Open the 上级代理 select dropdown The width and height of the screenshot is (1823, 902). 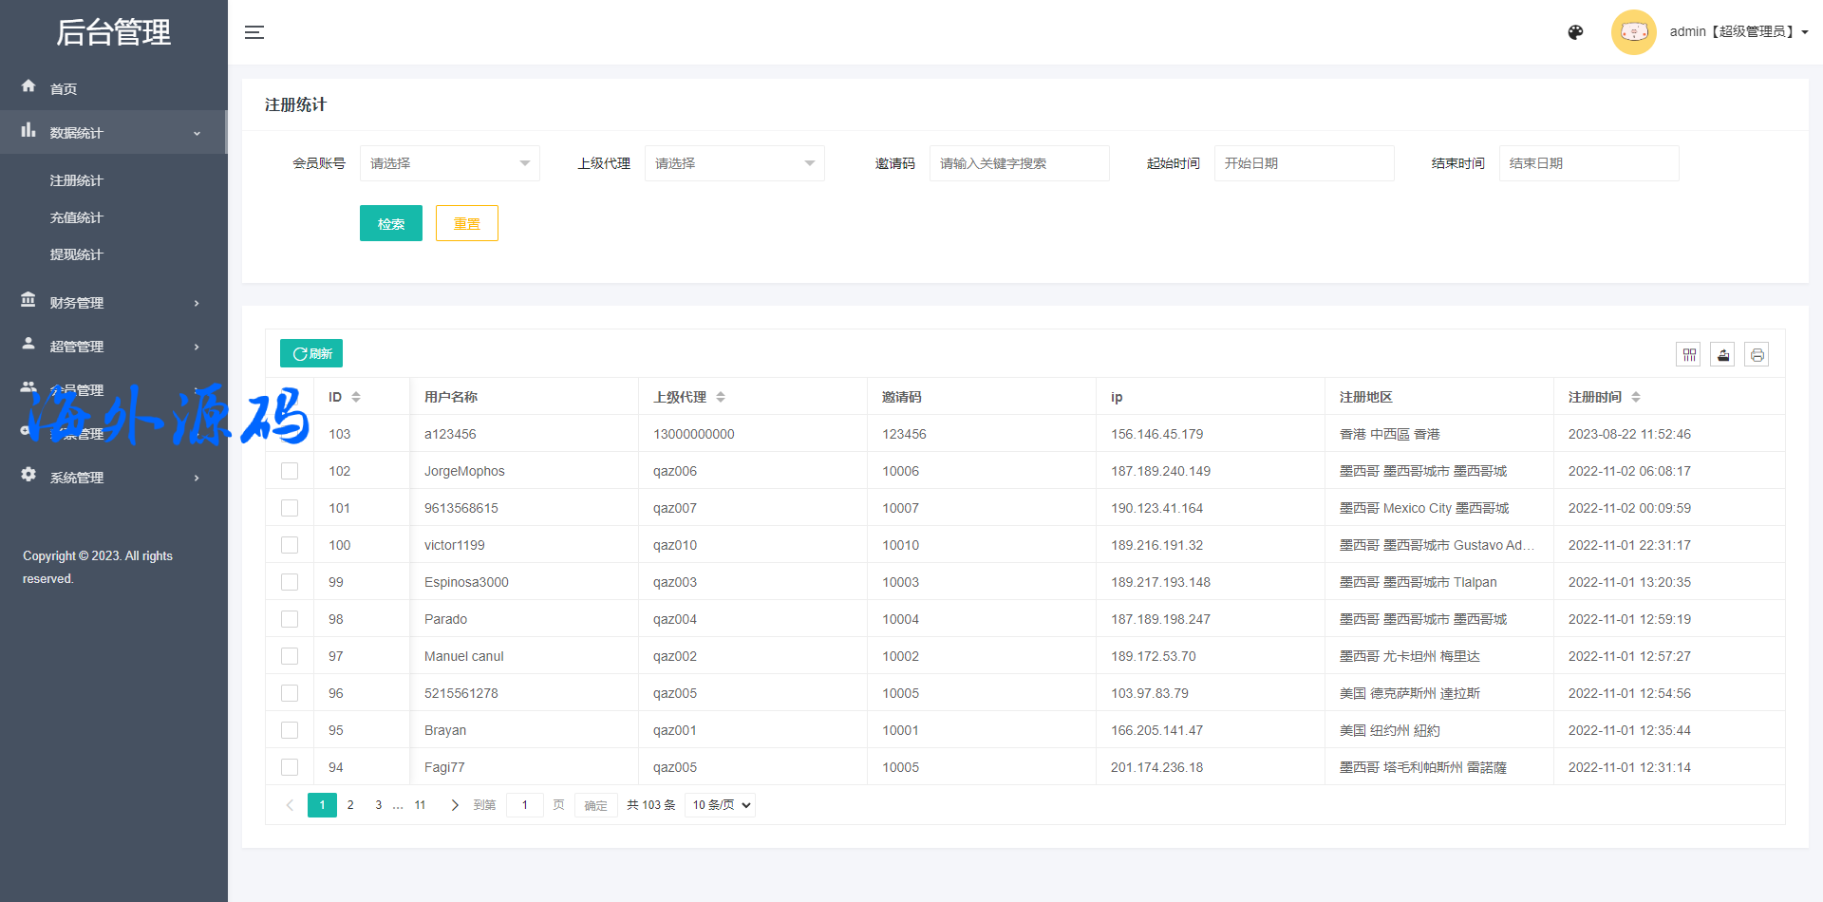tap(734, 163)
